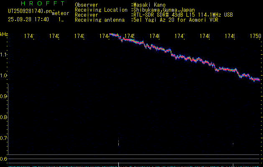
Task: Select the 0.7 frequency axis label
Action: (4, 138)
